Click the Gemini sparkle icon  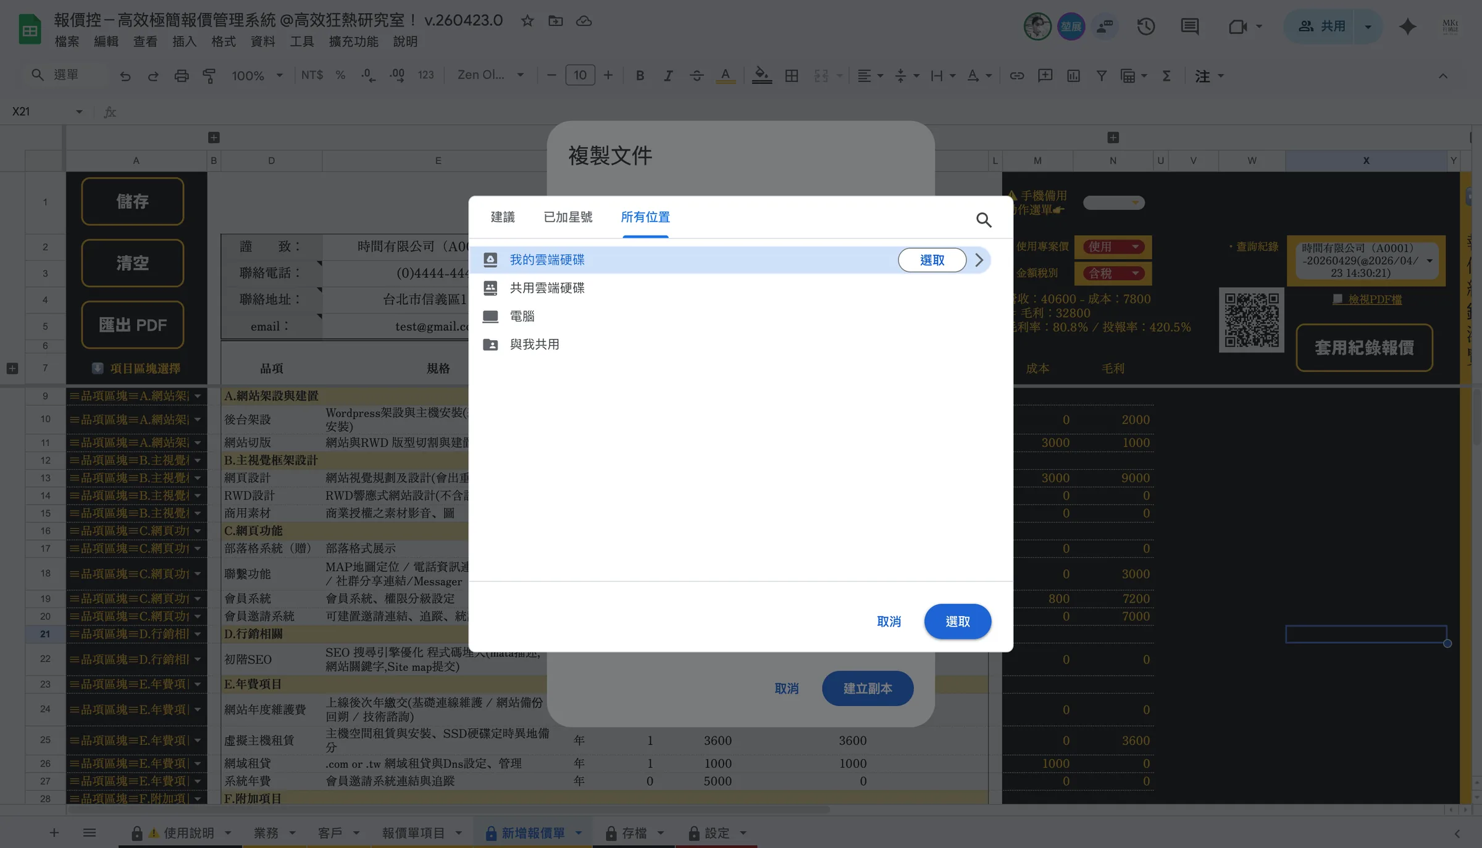point(1407,27)
